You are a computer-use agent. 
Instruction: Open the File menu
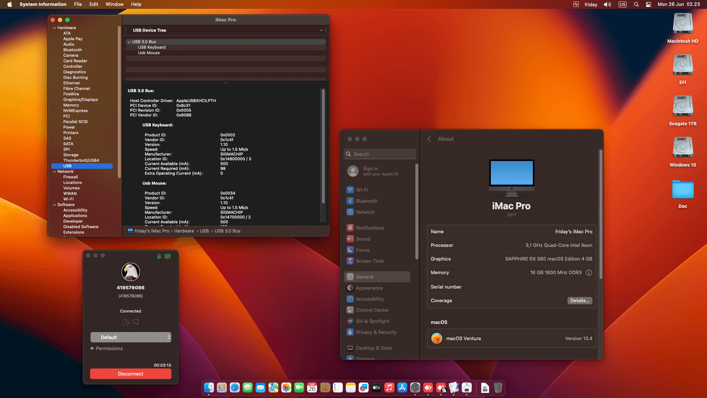click(x=78, y=4)
